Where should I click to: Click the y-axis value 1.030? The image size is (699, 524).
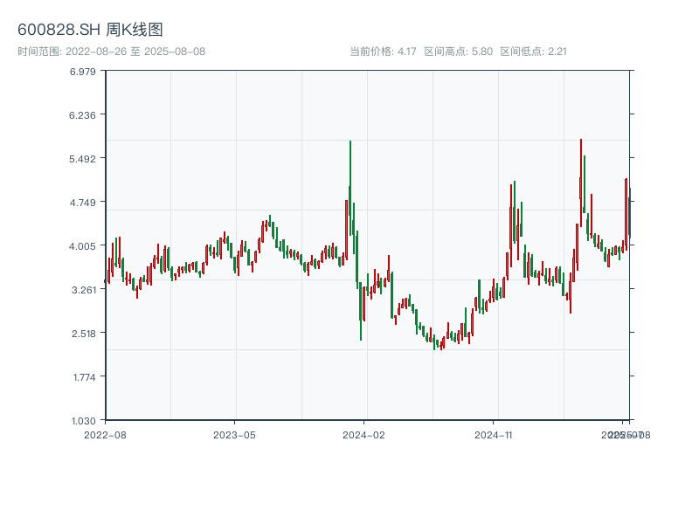[84, 421]
